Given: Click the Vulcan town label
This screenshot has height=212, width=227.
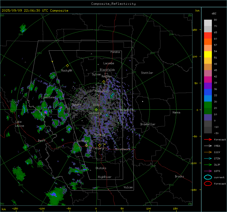Looking at the screenshot, I should click(128, 187).
